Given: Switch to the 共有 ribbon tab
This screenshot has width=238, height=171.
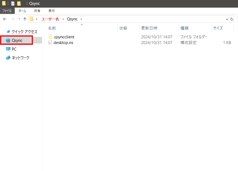Looking at the screenshot, I should [37, 11].
